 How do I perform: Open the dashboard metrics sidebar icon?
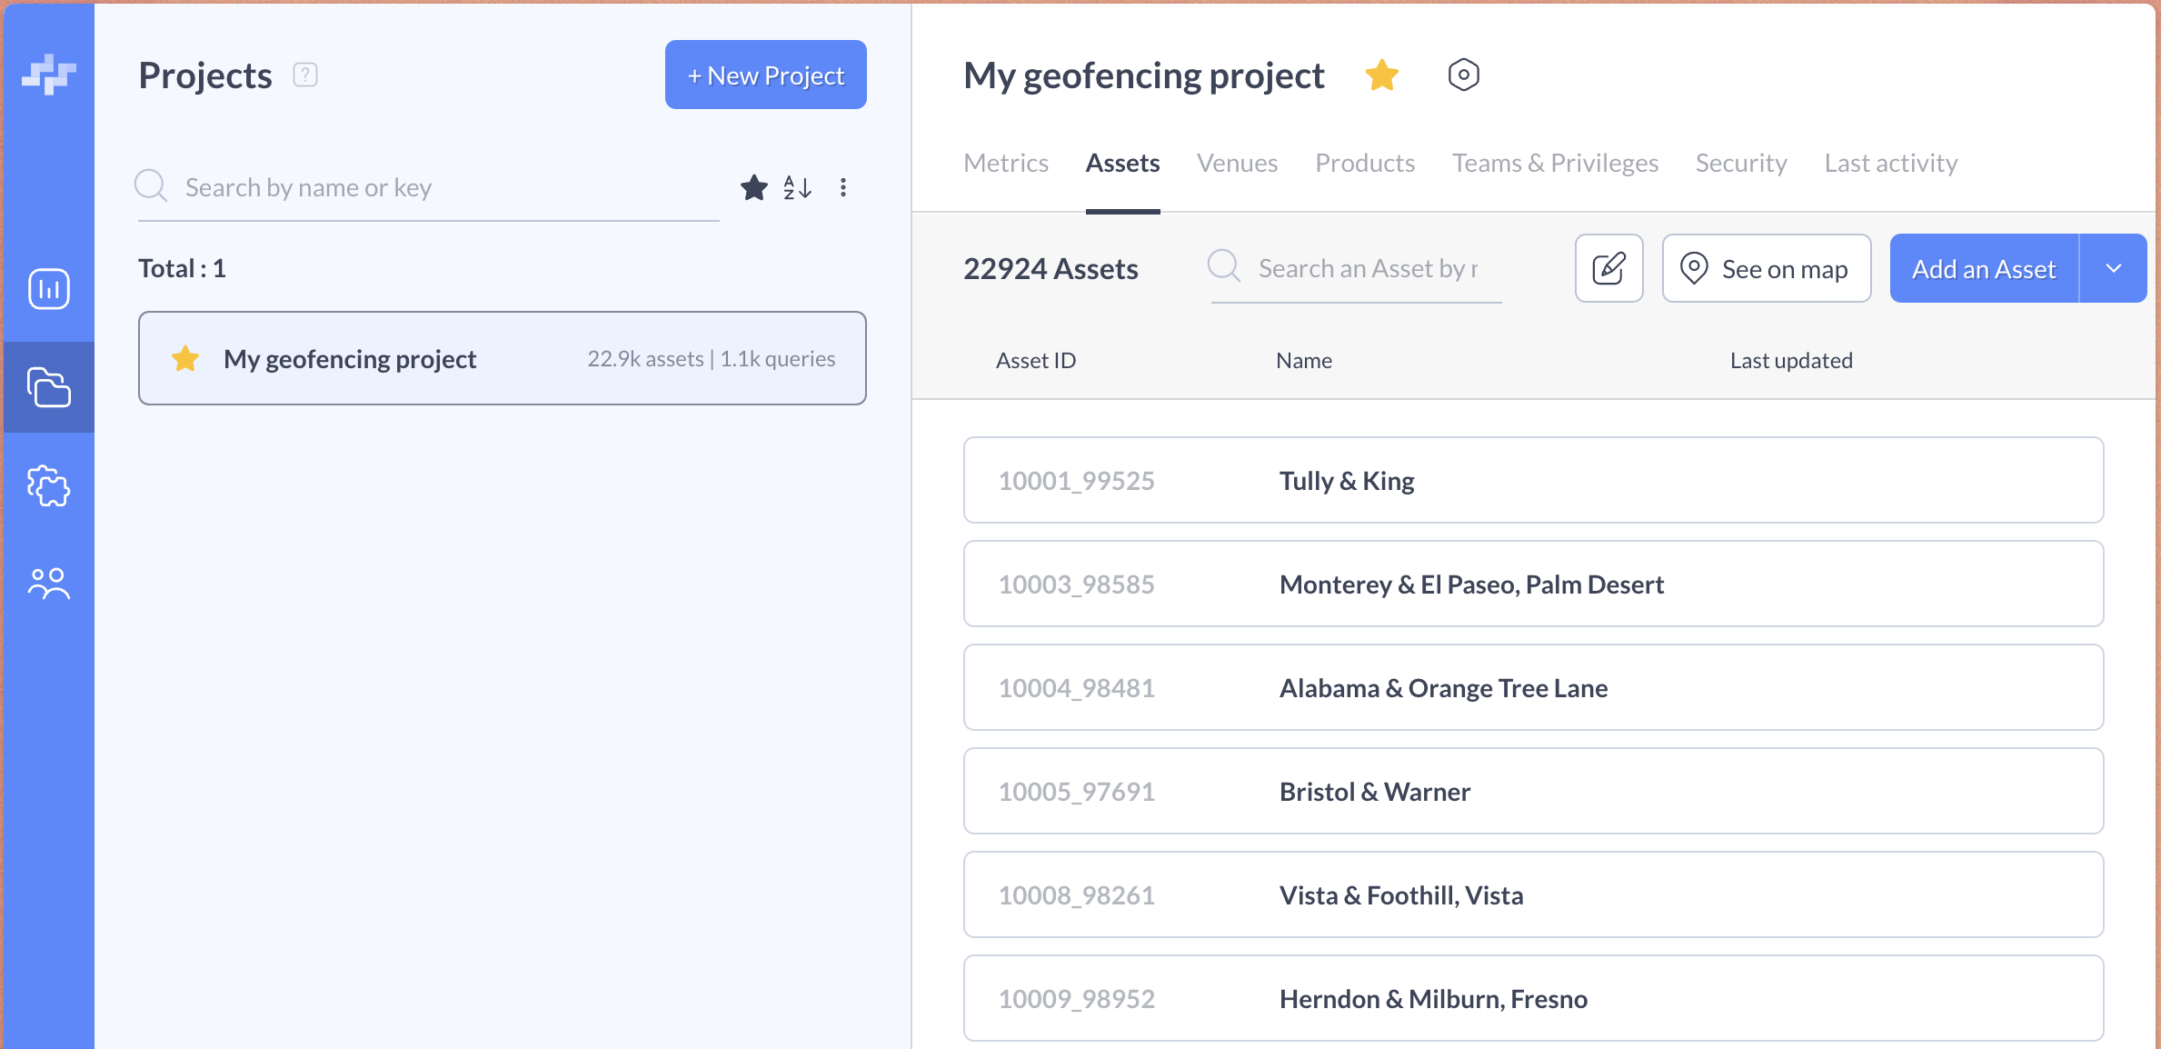49,289
